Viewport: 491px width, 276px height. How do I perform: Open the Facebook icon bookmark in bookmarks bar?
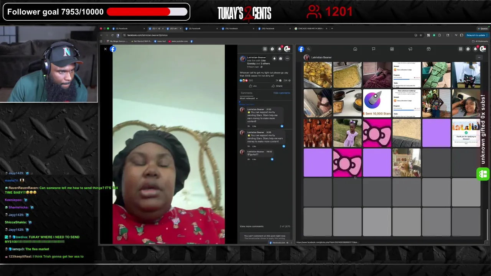191,41
